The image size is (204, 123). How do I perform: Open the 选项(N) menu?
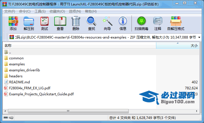(x=75, y=11)
